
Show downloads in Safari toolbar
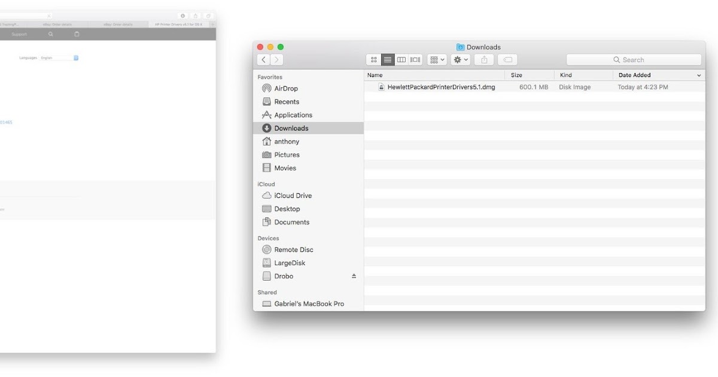pyautogui.click(x=183, y=16)
